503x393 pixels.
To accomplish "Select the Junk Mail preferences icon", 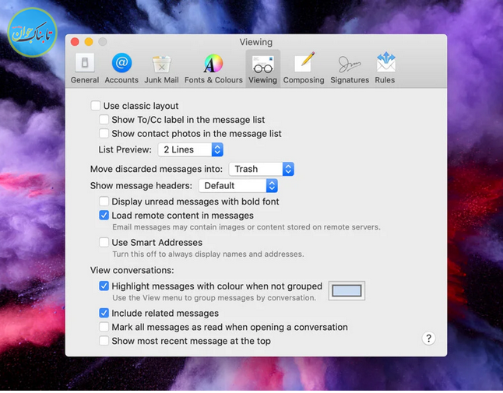I will tap(161, 64).
